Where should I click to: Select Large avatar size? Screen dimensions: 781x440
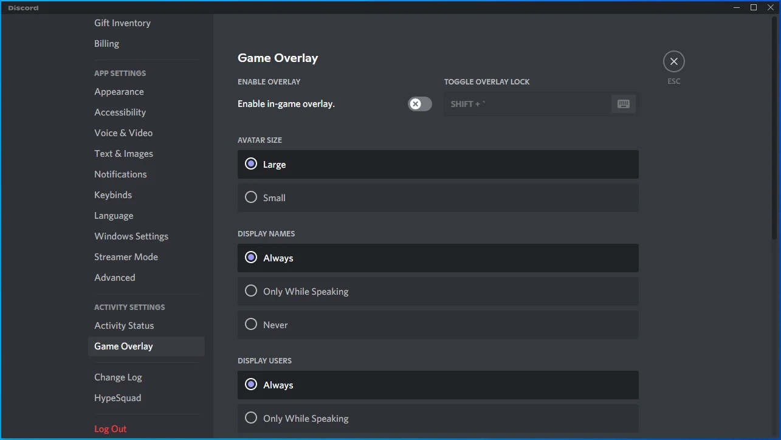point(438,165)
